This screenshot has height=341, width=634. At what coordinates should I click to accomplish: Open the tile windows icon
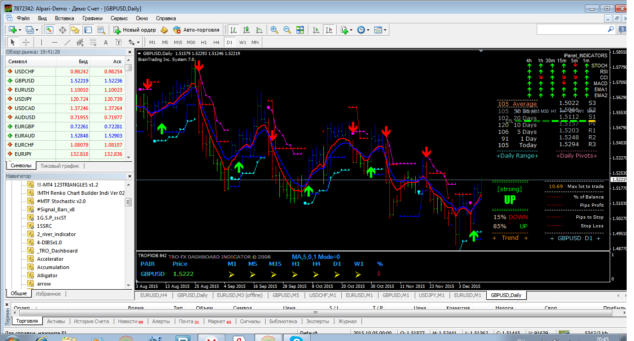[x=300, y=30]
